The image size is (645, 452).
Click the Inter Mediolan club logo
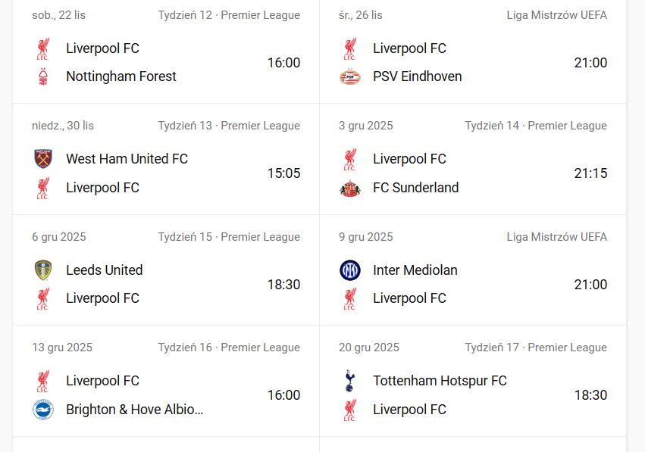pos(350,270)
